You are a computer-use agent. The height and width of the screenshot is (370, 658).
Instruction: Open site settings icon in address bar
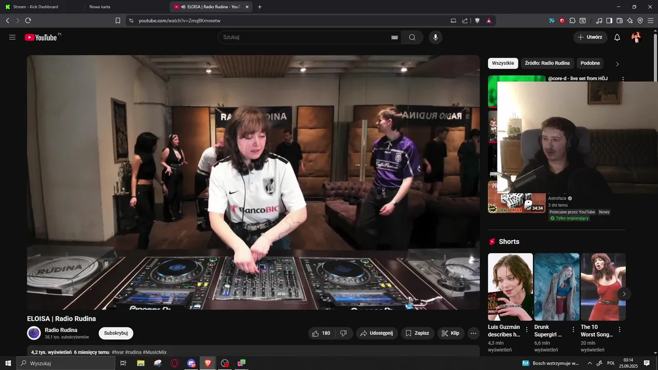tap(131, 21)
